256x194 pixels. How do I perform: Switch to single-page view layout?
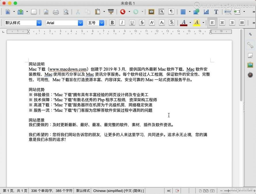(x=200, y=191)
